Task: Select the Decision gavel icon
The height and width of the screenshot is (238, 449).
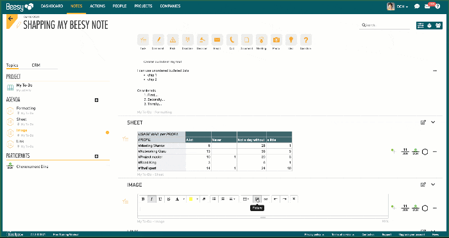Action: pyautogui.click(x=202, y=40)
